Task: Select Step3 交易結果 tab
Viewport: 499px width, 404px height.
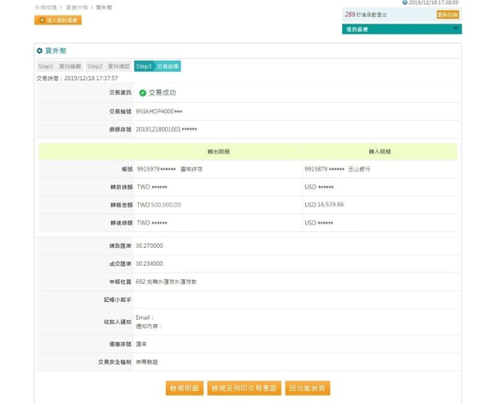Action: coord(157,66)
